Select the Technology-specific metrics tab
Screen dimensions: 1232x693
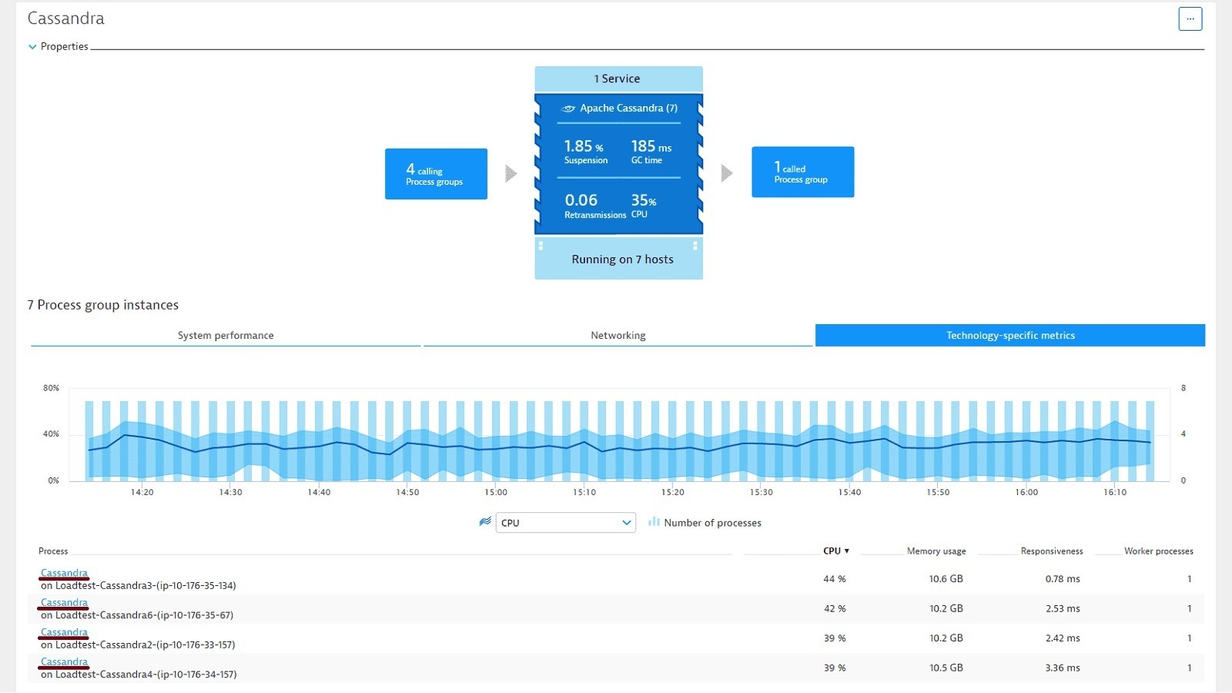1010,336
